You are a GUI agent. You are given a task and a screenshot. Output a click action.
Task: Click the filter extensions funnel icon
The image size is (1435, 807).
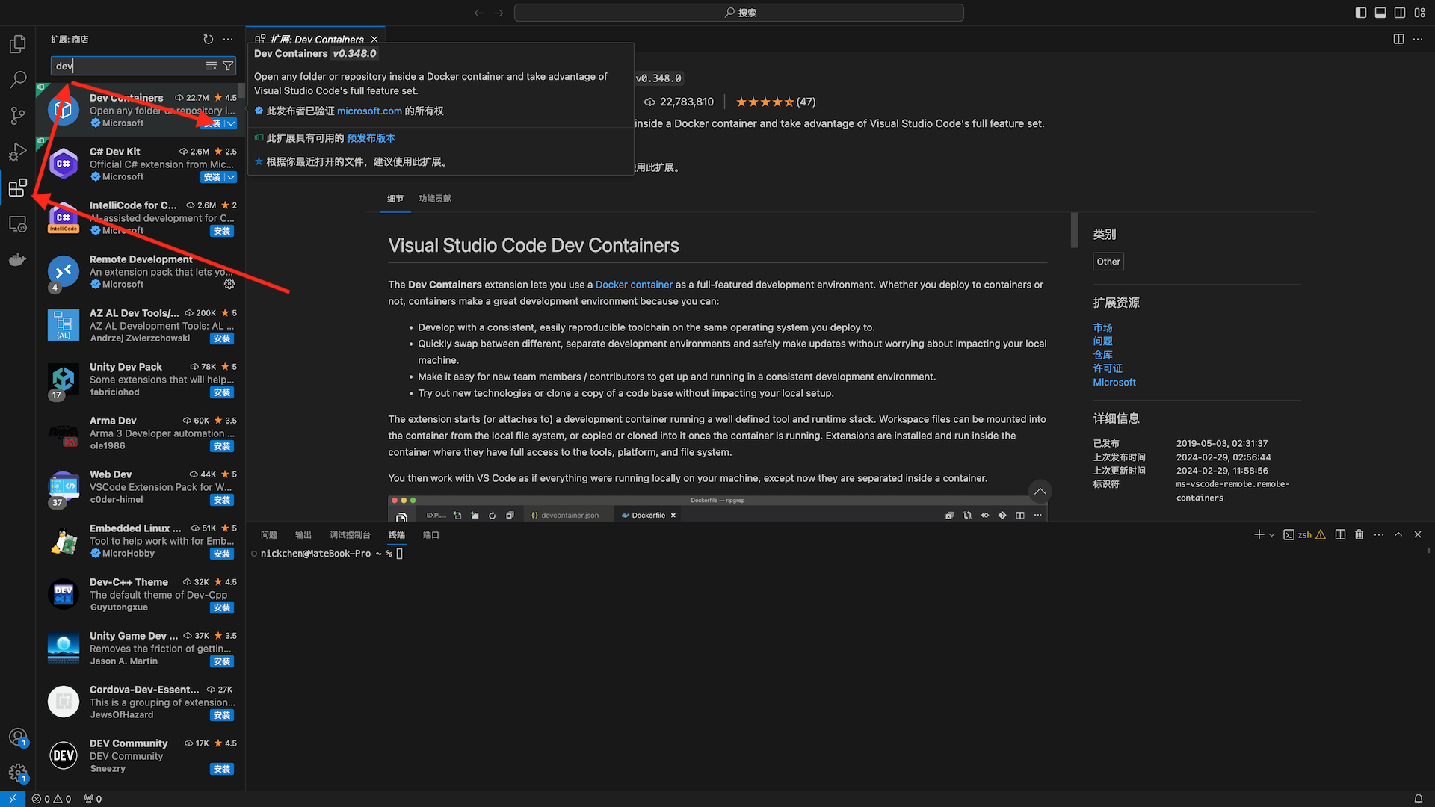pos(228,66)
